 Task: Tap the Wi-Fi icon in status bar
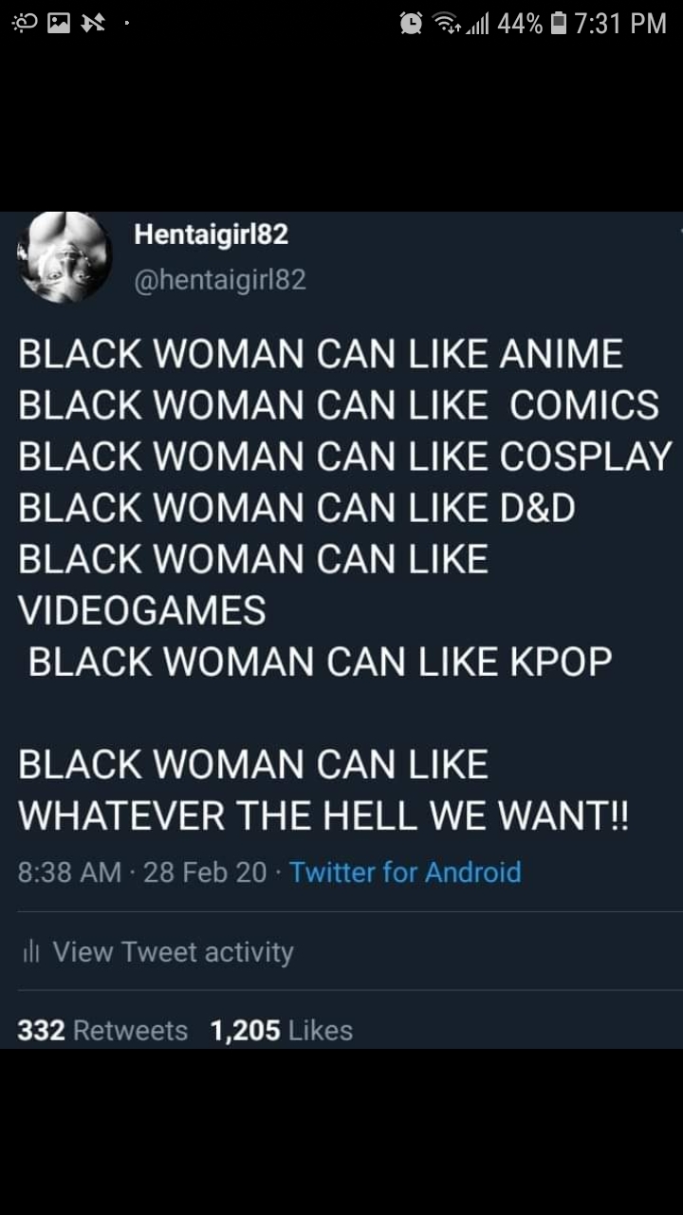point(446,23)
